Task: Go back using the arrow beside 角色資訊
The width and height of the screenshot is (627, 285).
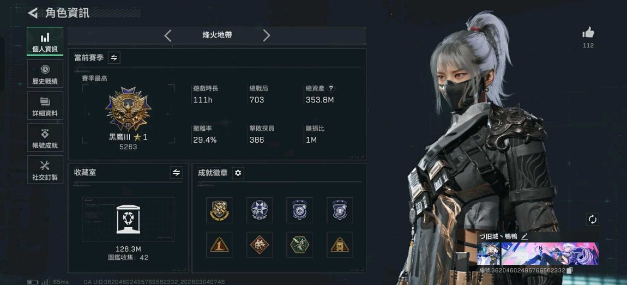Action: [x=33, y=13]
